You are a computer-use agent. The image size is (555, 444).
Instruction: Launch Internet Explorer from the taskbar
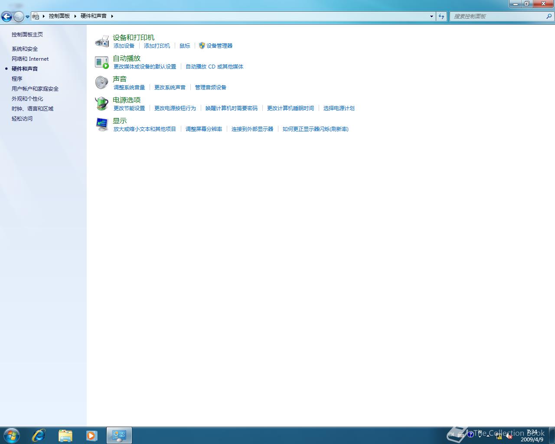point(39,435)
